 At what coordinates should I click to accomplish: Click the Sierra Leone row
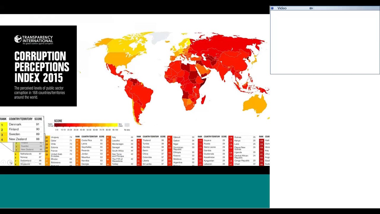pyautogui.click(x=212, y=147)
